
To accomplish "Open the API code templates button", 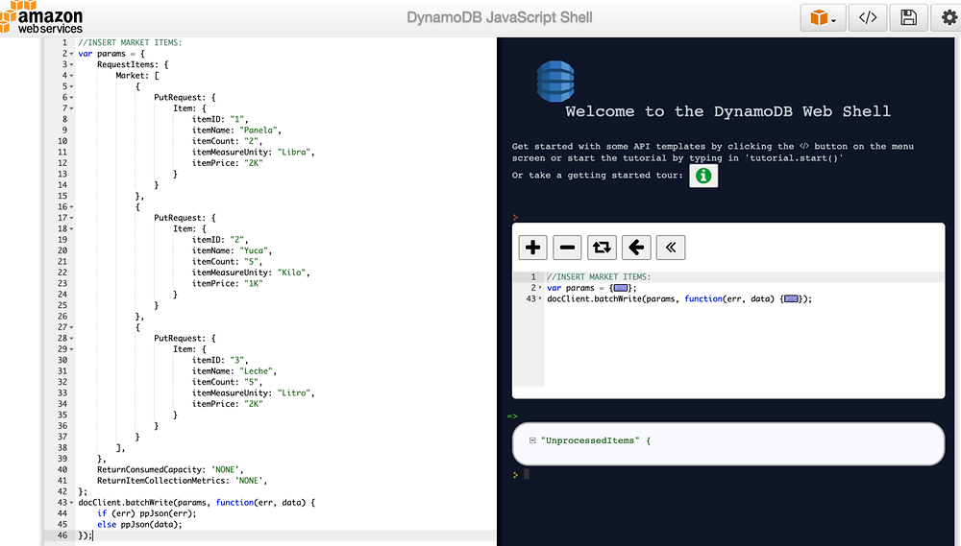I will 867,17.
